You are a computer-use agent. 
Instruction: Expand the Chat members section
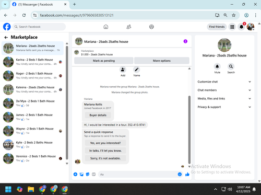[x=224, y=90]
